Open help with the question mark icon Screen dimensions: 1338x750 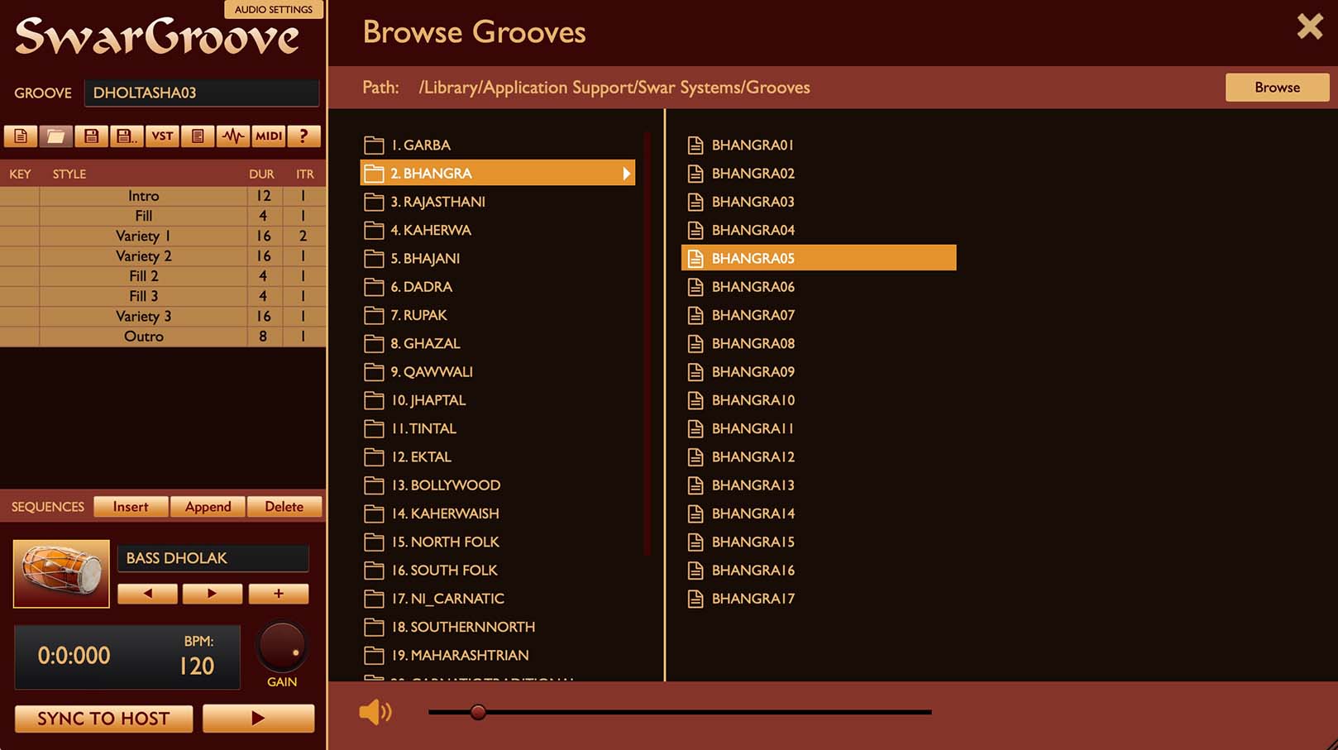pos(303,136)
